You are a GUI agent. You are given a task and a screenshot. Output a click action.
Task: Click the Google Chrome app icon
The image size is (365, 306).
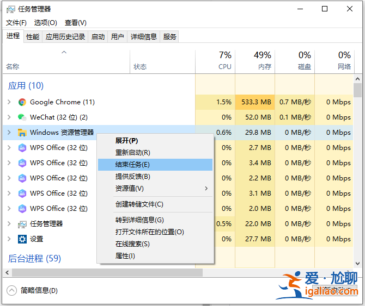click(22, 102)
